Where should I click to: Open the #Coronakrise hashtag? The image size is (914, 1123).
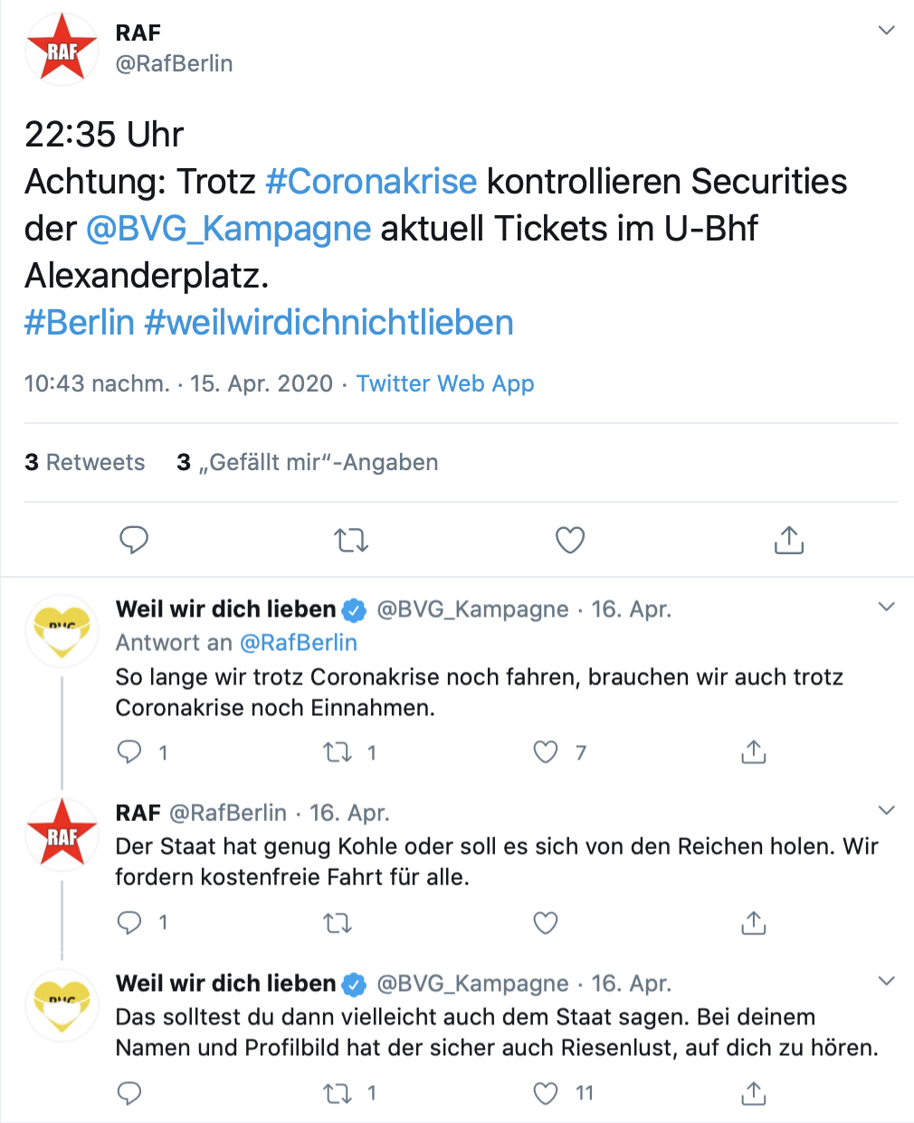[x=371, y=182]
